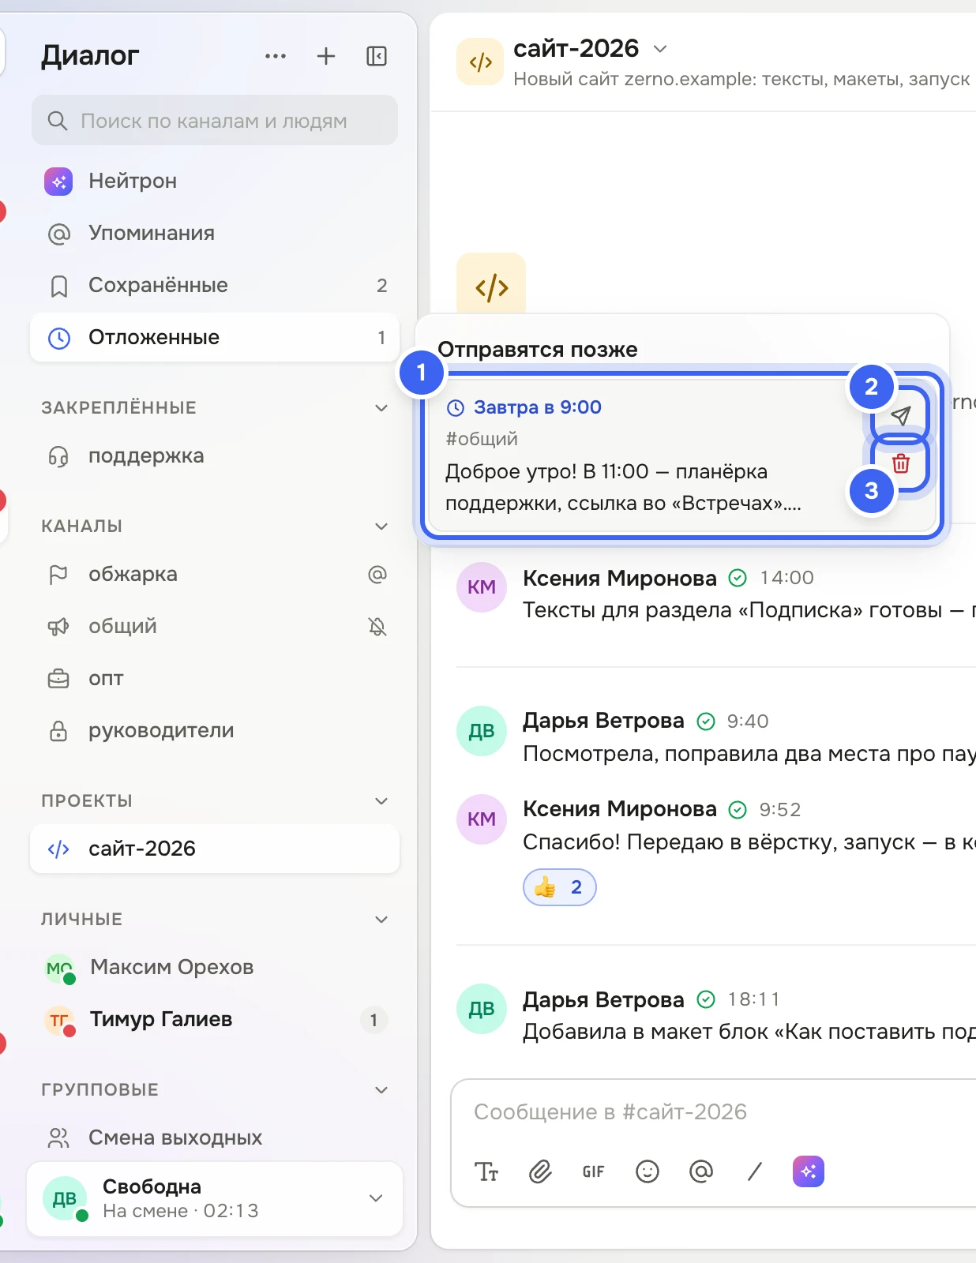Click the code icon in channel header

(480, 62)
